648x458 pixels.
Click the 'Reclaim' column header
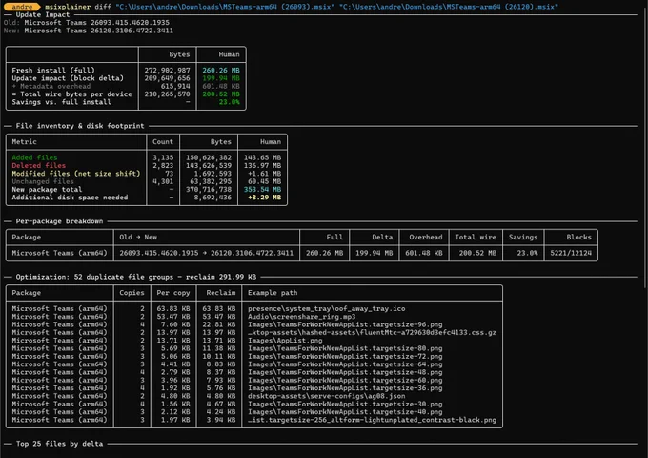click(221, 293)
